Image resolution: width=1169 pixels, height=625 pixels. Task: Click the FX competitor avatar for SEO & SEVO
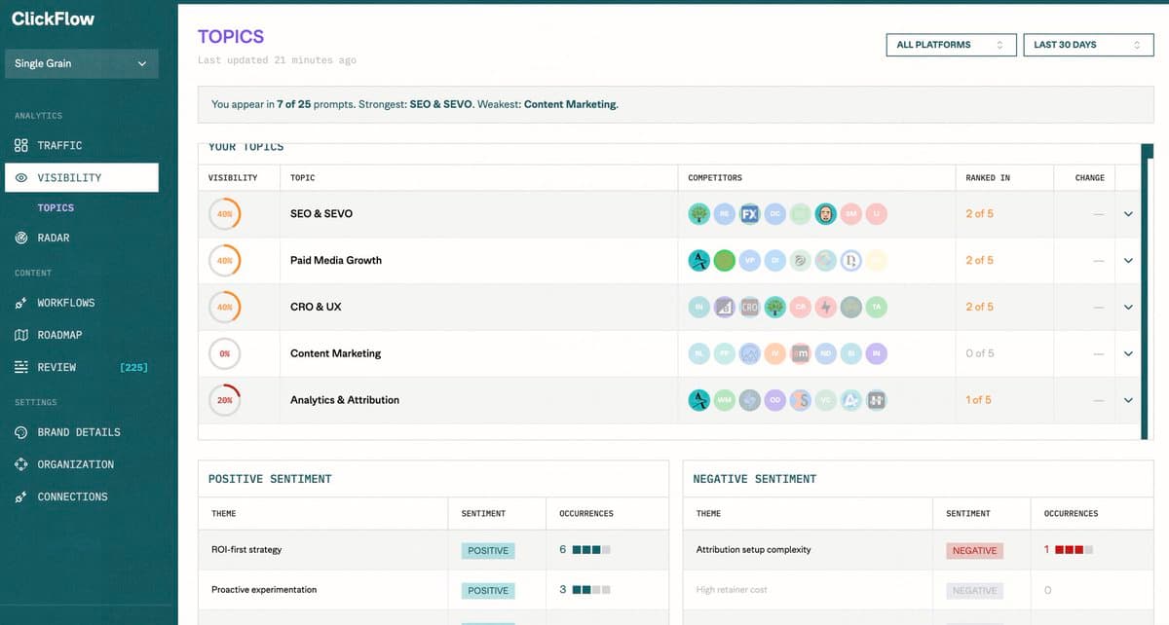pos(750,213)
